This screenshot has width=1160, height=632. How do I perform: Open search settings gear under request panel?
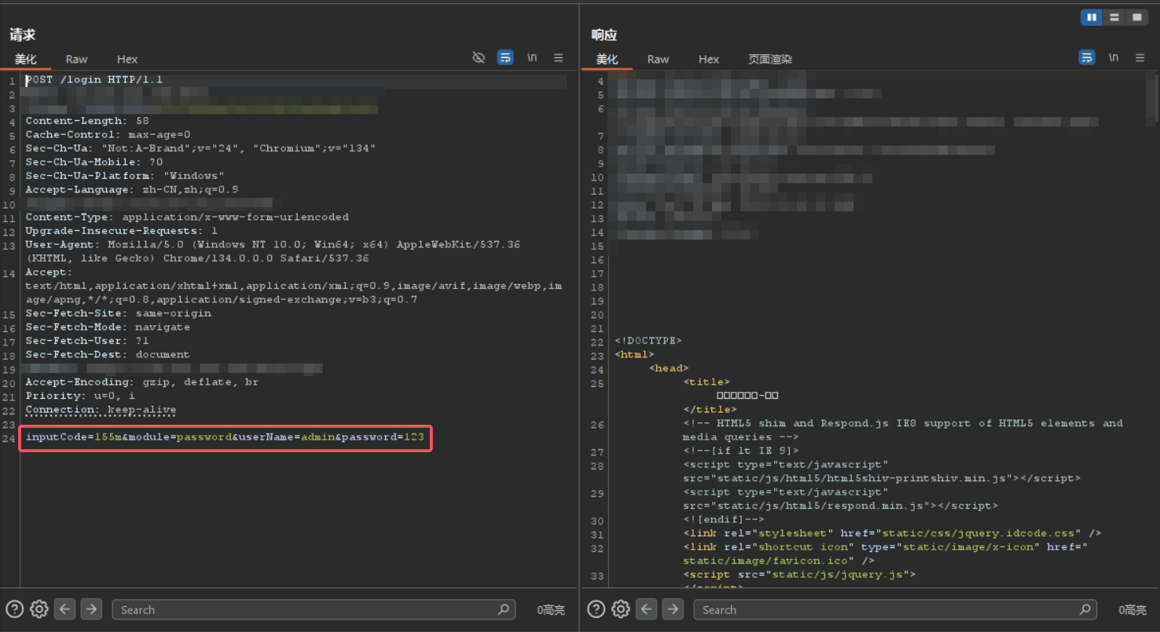pyautogui.click(x=39, y=609)
